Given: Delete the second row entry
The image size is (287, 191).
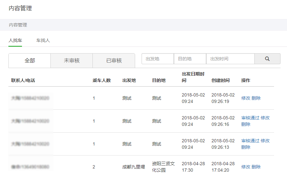Looking at the screenshot, I should coord(246,124).
